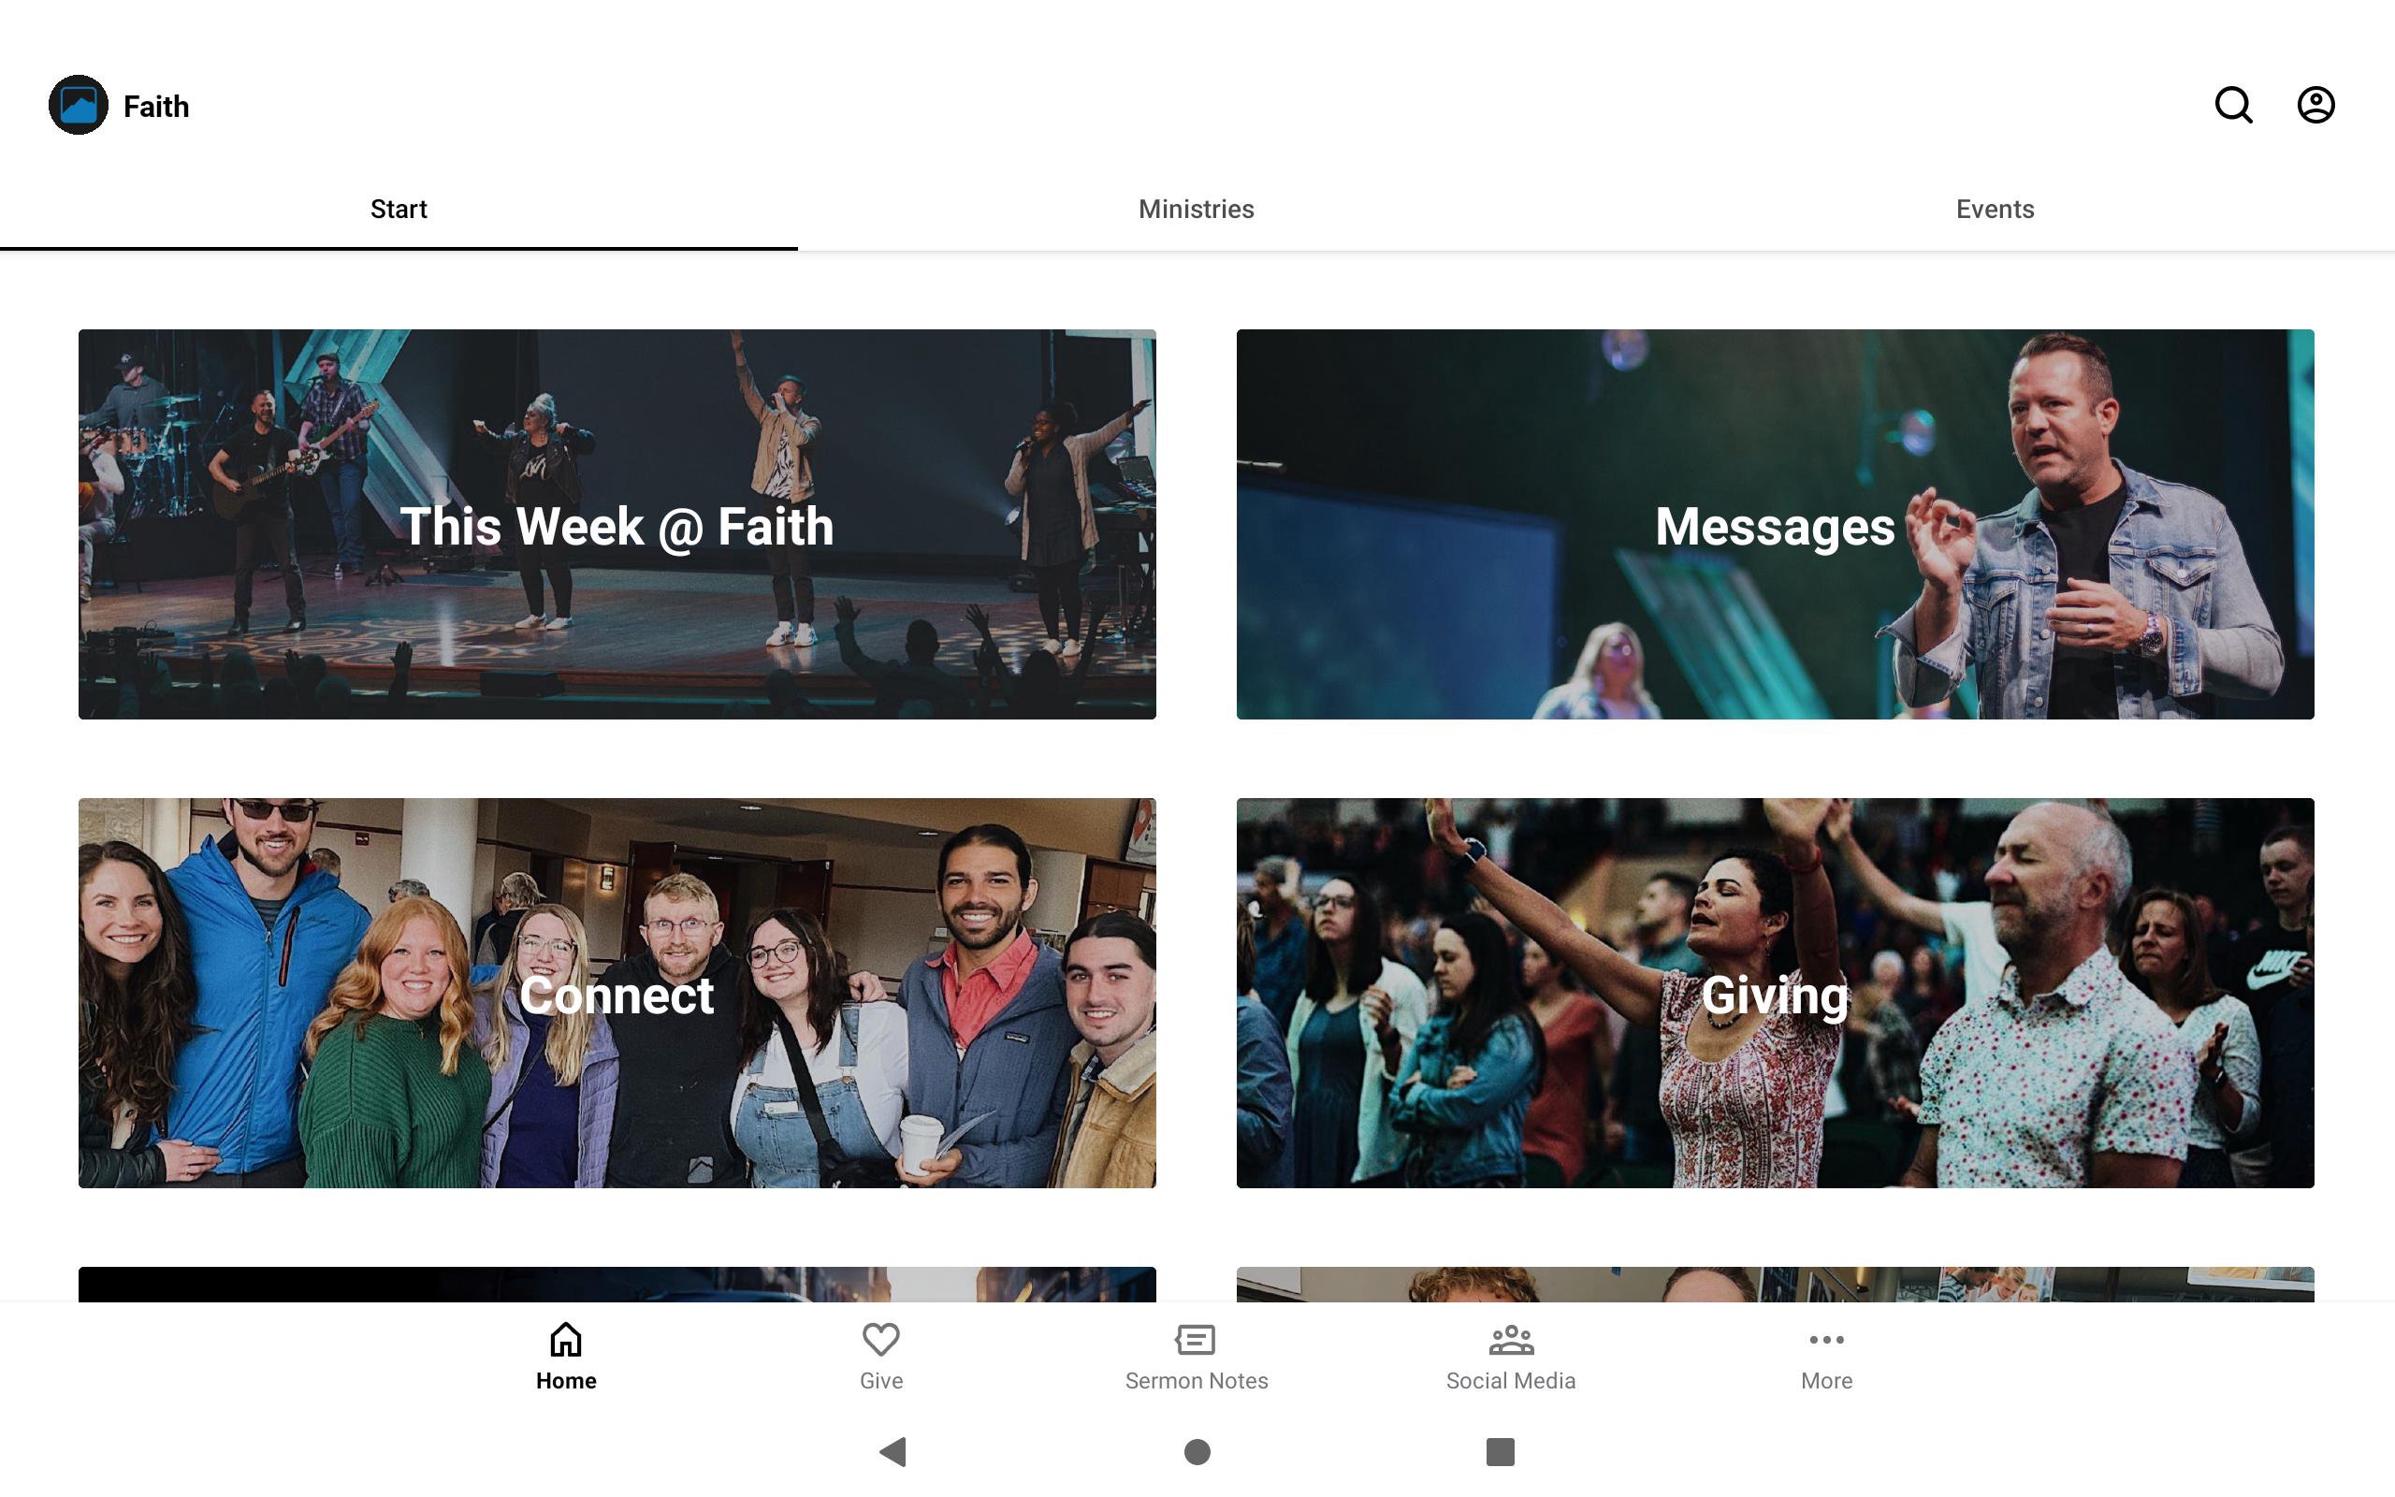Tap the Social Media people icon

pos(1510,1340)
